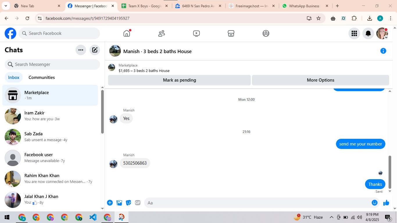Click the conversation scrollbar thumb
The image size is (397, 223).
[390, 172]
